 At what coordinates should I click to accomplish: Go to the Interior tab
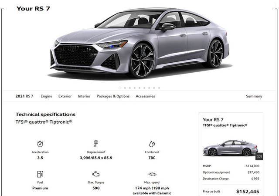pos(84,96)
